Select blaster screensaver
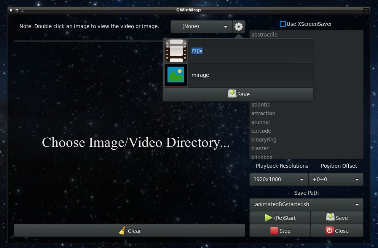Viewport: 378px width, 248px height. [306, 148]
